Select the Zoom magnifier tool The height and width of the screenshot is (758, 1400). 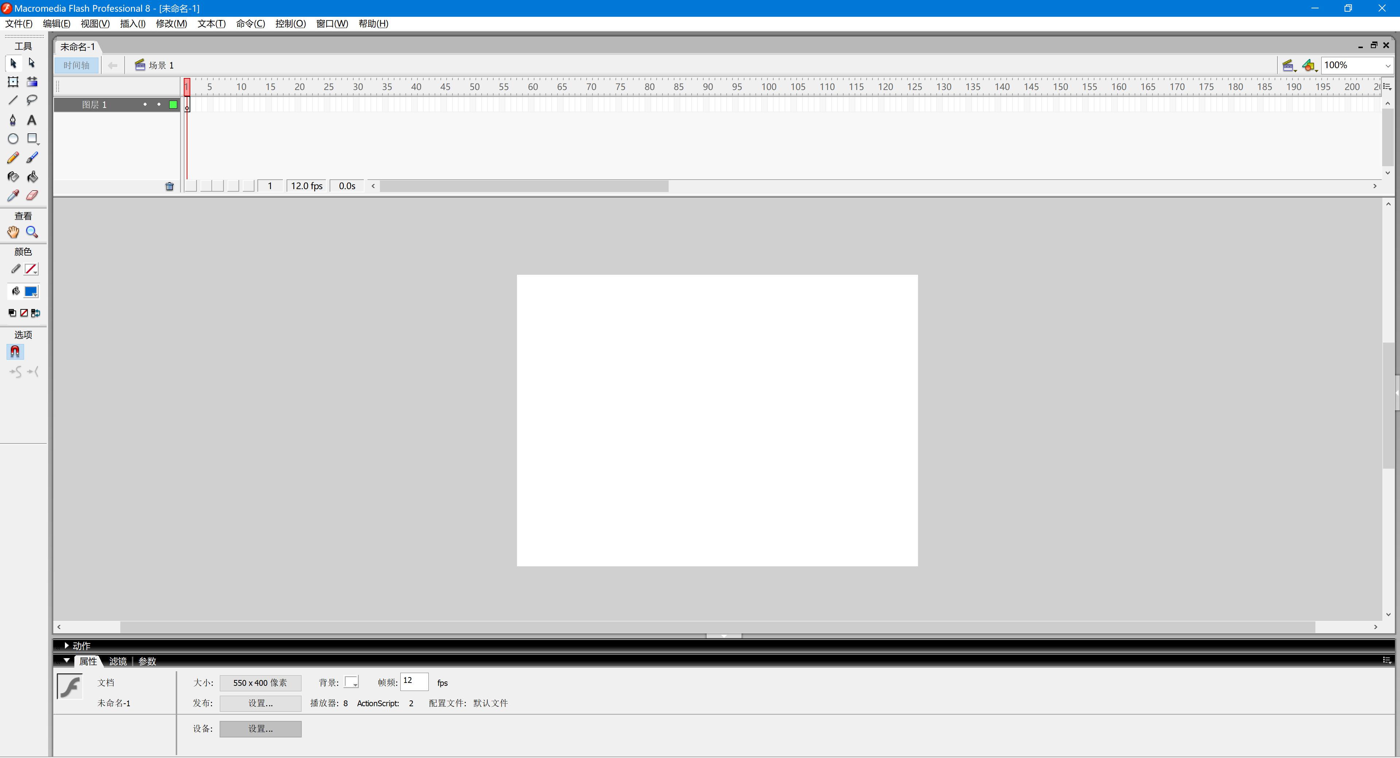pos(32,233)
